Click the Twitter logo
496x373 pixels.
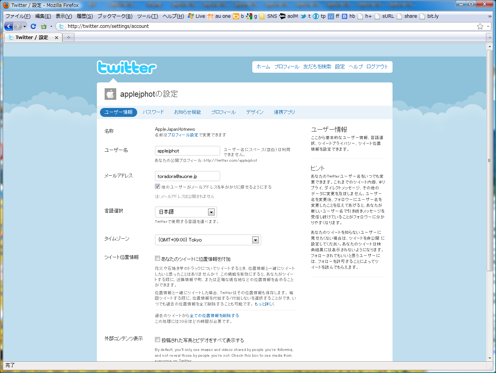(x=127, y=67)
